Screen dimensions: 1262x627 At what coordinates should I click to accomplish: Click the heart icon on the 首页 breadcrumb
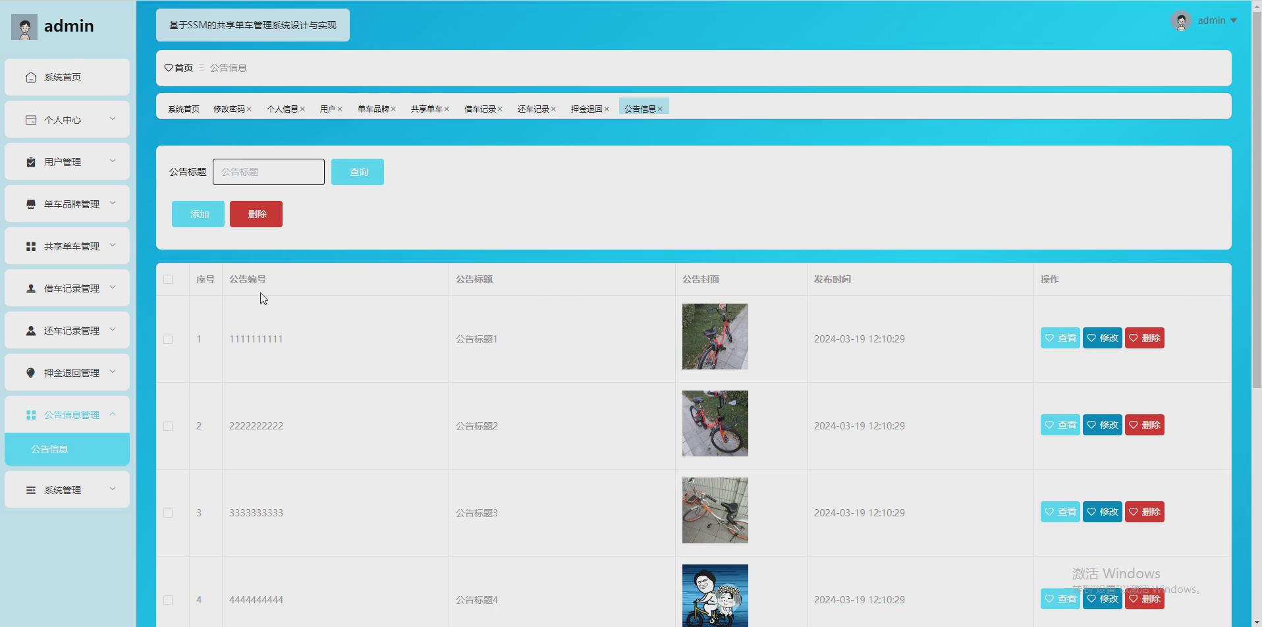[169, 67]
